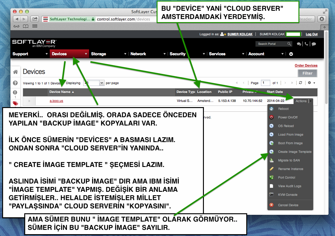Go to last page of results
Screen dimensions: 335x236
[292, 83]
